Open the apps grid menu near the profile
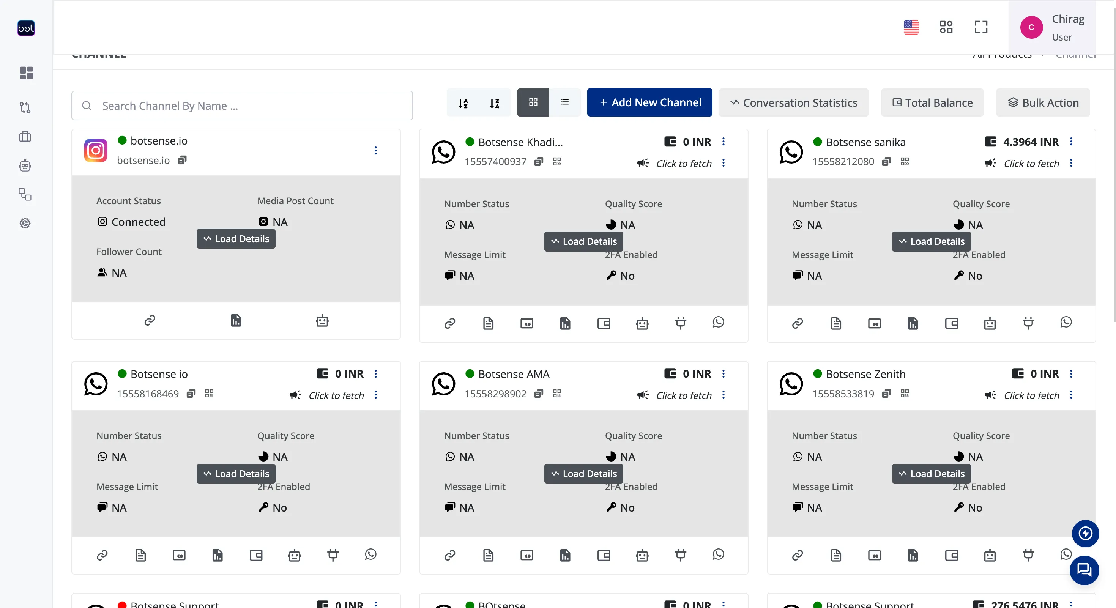 click(x=946, y=27)
